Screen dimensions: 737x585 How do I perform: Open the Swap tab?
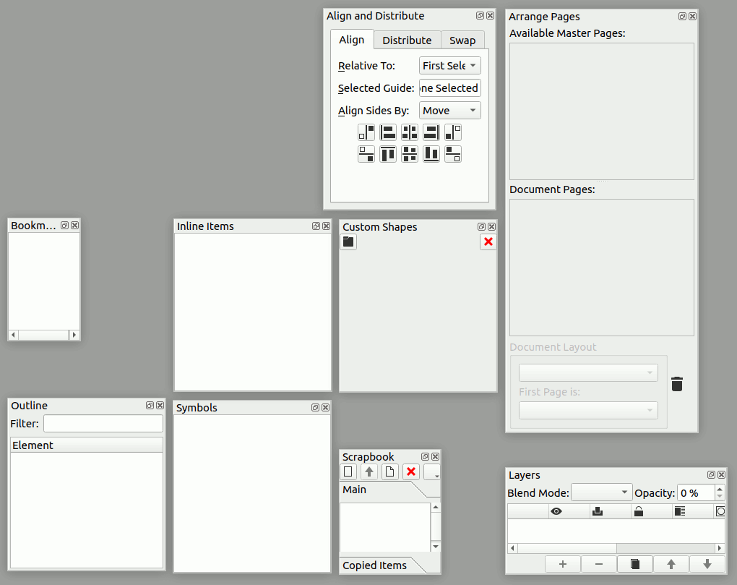tap(462, 40)
